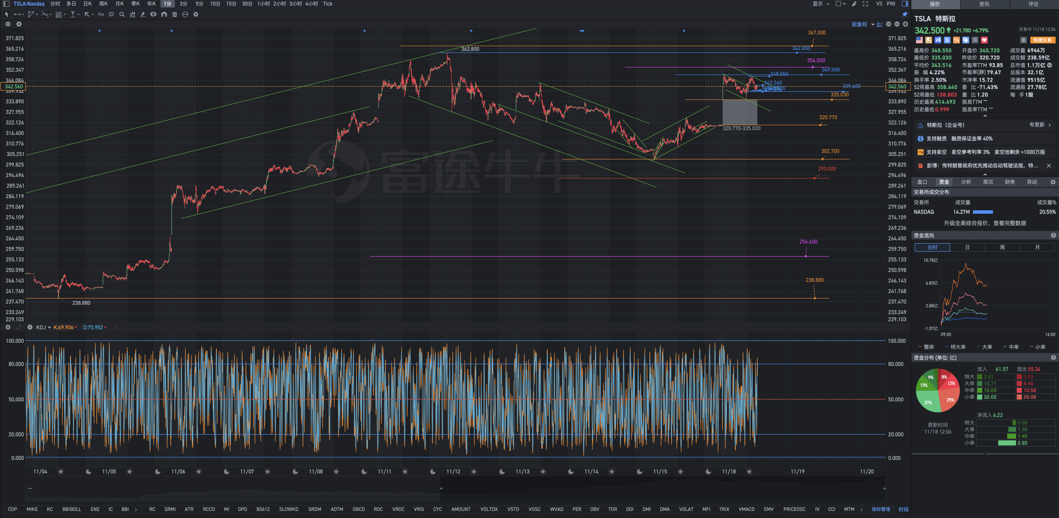Open the 显示 display dropdown

821,4
